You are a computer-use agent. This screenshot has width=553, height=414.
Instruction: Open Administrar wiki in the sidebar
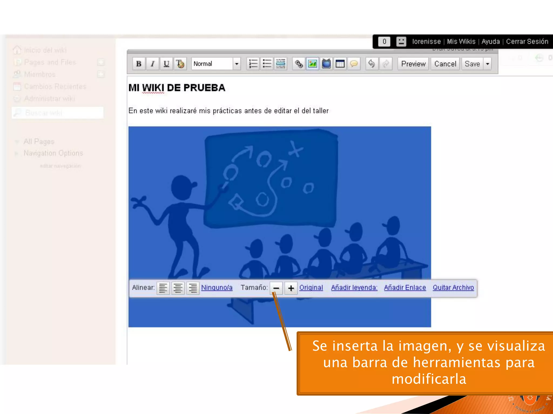49,99
